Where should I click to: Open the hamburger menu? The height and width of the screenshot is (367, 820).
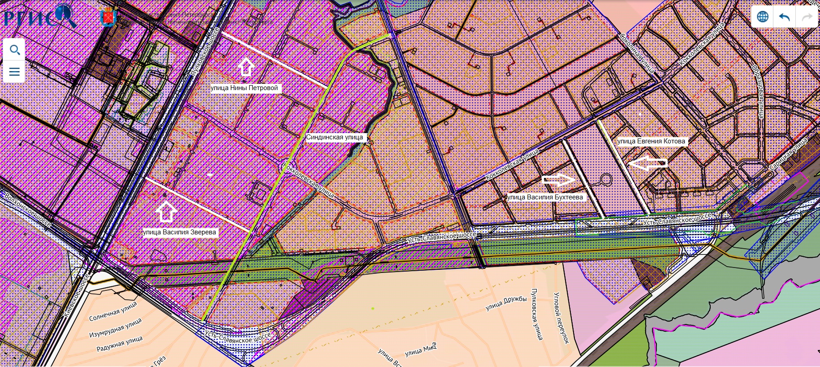tap(14, 72)
